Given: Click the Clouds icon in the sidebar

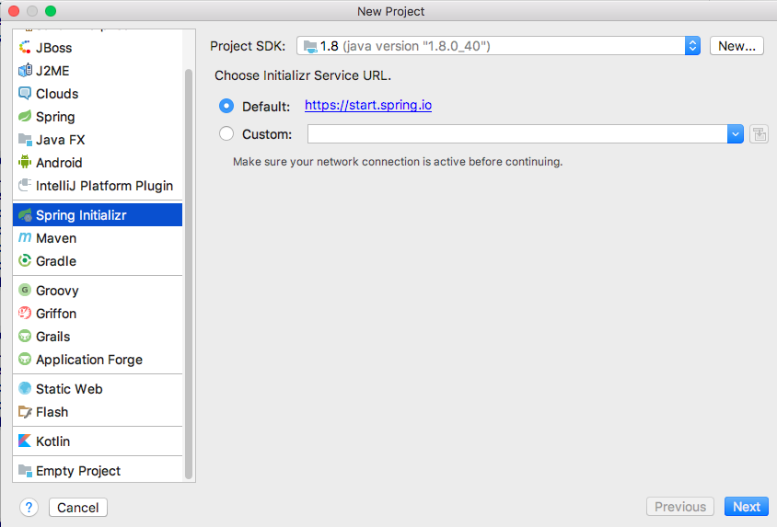Looking at the screenshot, I should coord(25,94).
